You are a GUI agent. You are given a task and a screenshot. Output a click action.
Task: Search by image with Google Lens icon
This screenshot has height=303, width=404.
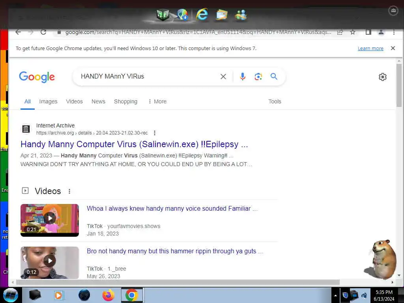pos(258,77)
